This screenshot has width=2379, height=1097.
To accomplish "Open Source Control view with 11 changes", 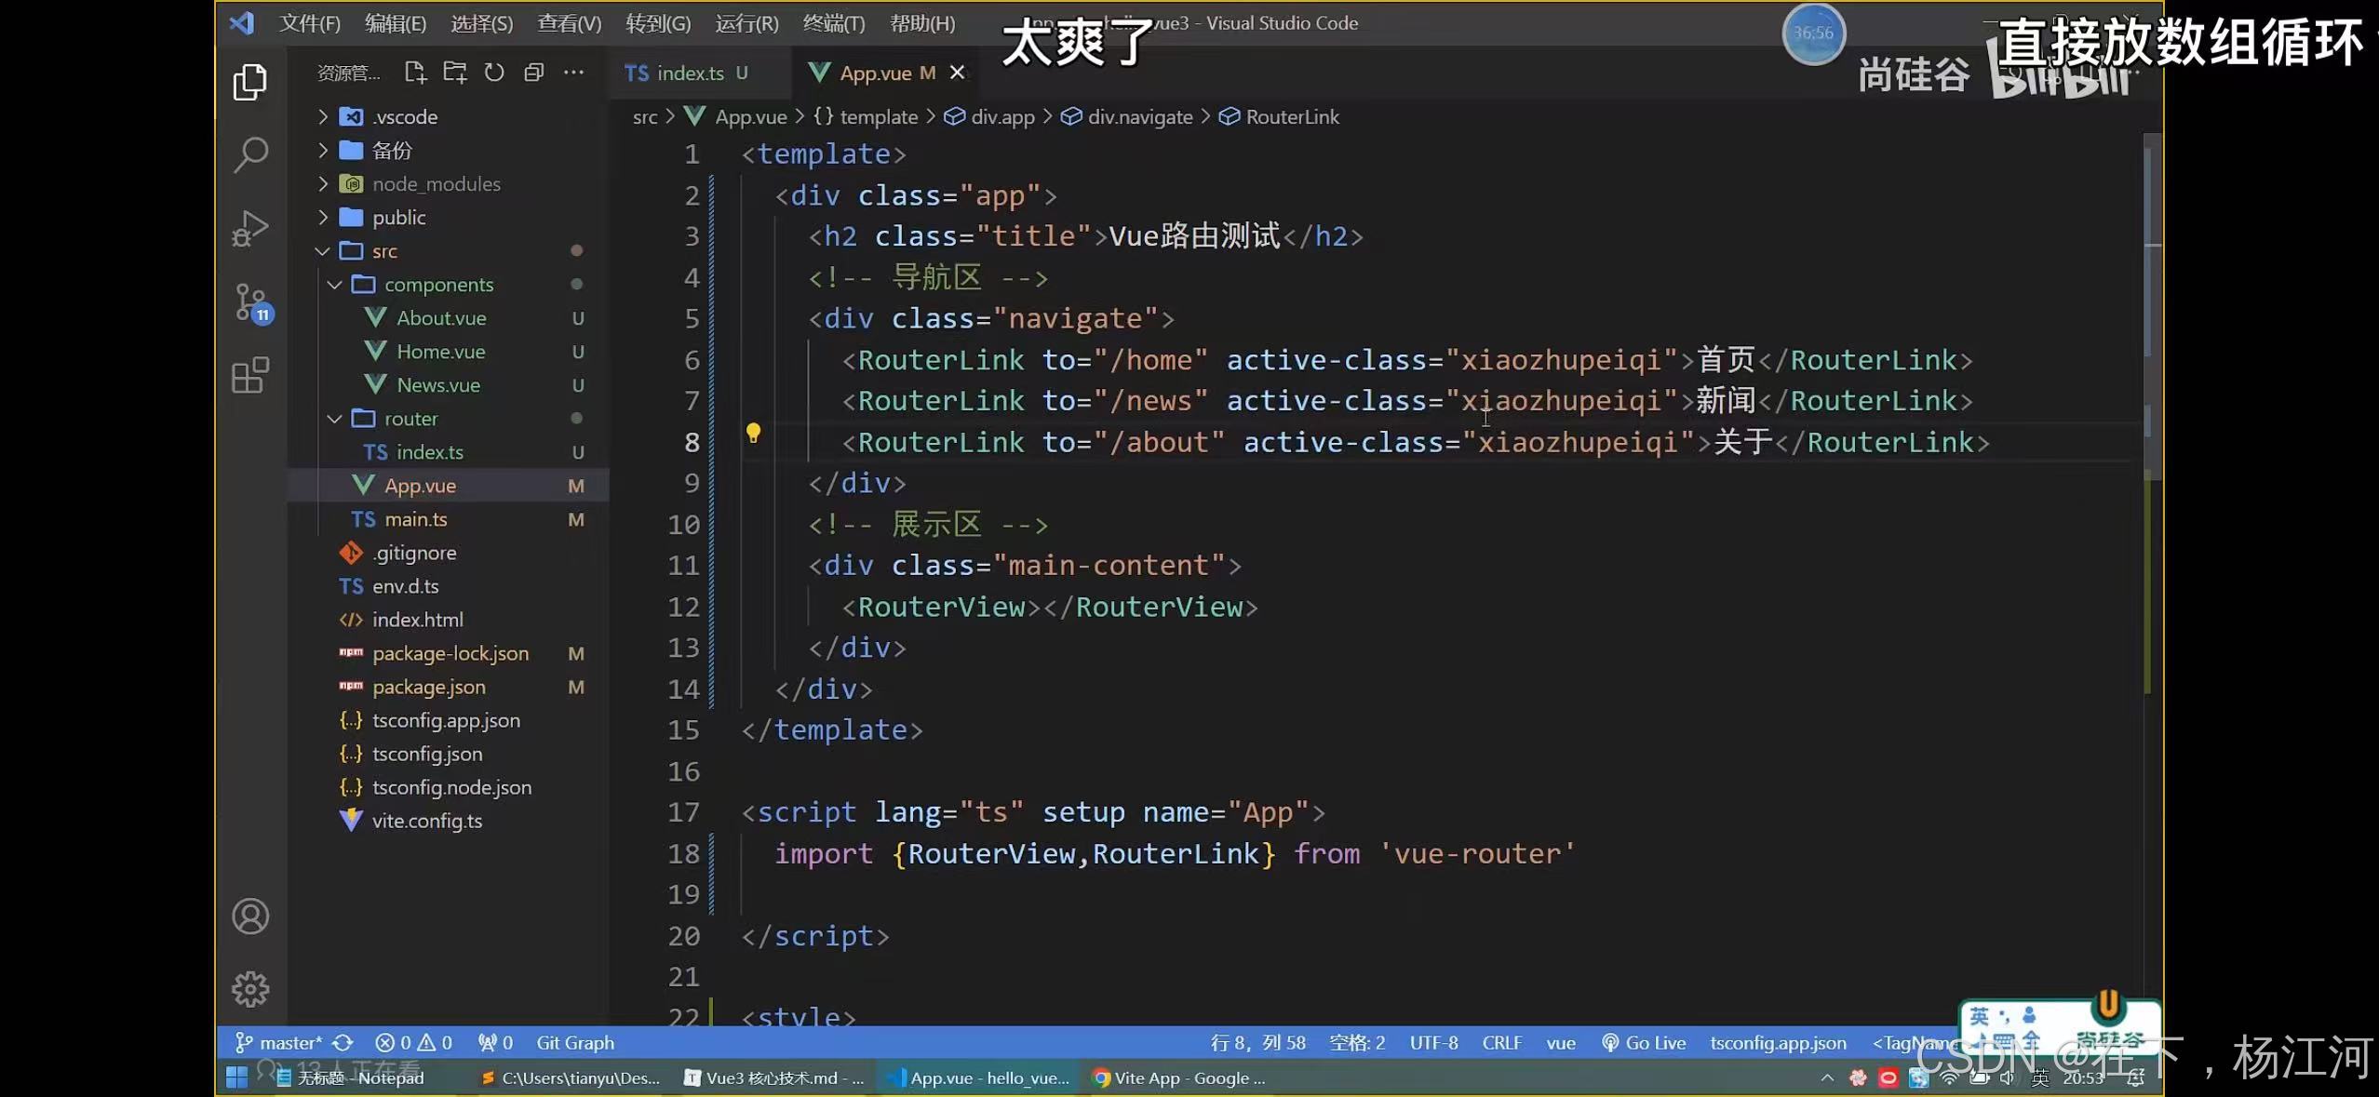I will point(251,302).
